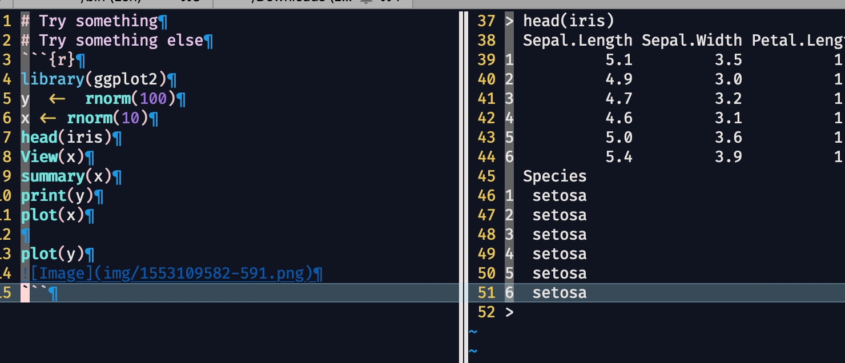
Task: Click the 'Sepal.Length' column header
Action: pos(578,41)
